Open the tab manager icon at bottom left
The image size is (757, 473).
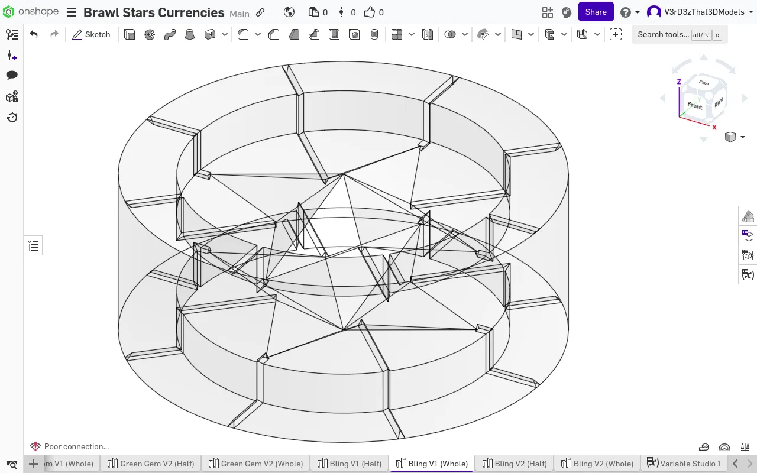click(x=12, y=464)
